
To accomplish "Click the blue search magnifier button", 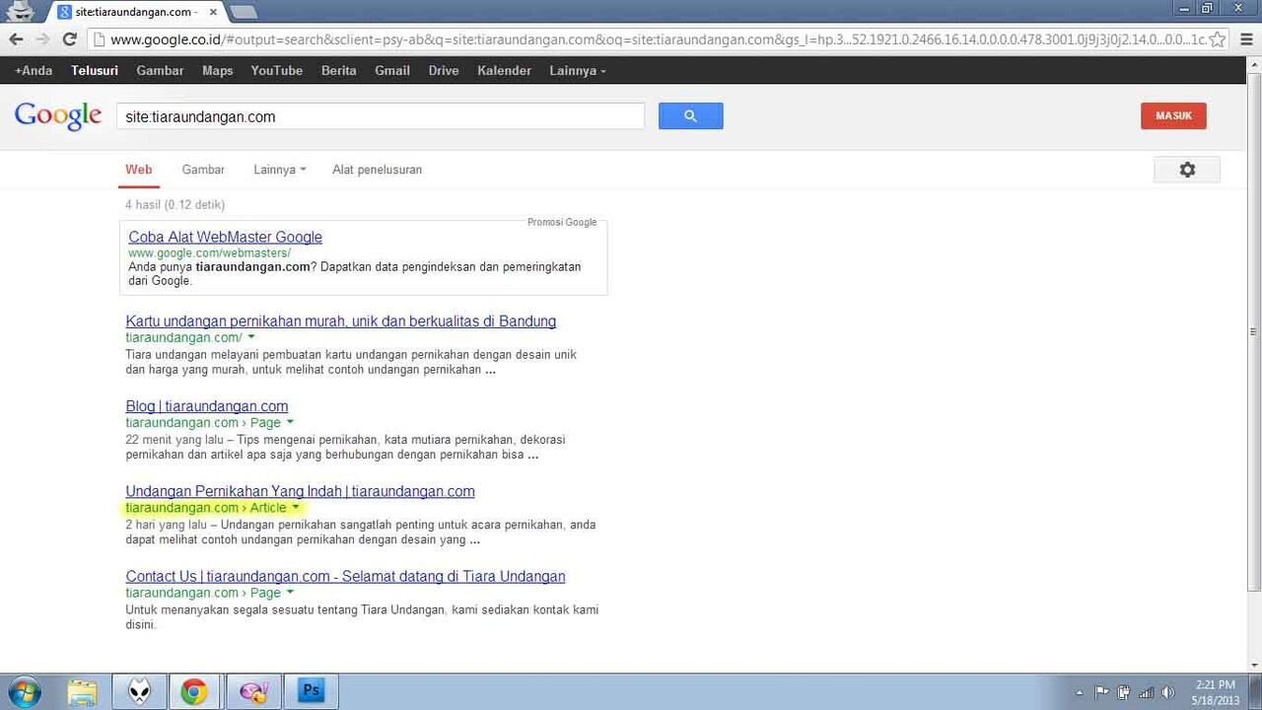I will click(x=690, y=116).
